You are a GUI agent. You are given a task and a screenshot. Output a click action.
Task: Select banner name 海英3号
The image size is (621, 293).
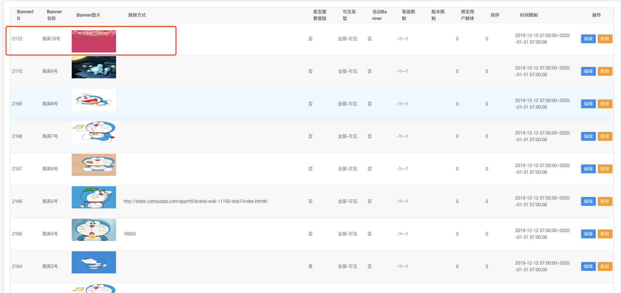tap(50, 266)
